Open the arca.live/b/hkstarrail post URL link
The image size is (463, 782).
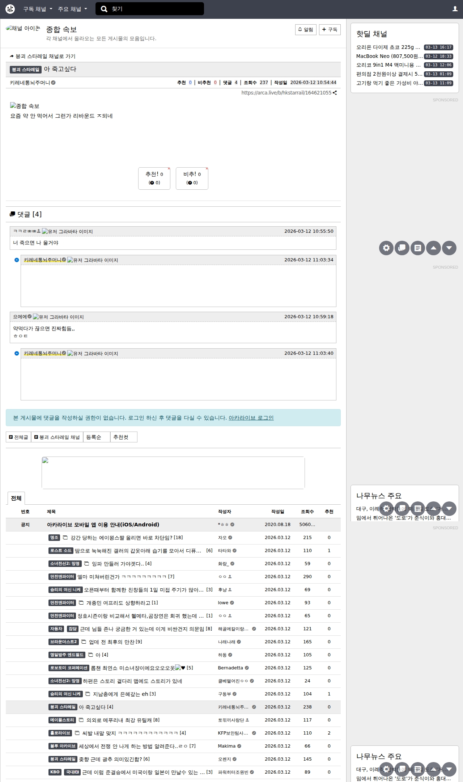pos(286,93)
